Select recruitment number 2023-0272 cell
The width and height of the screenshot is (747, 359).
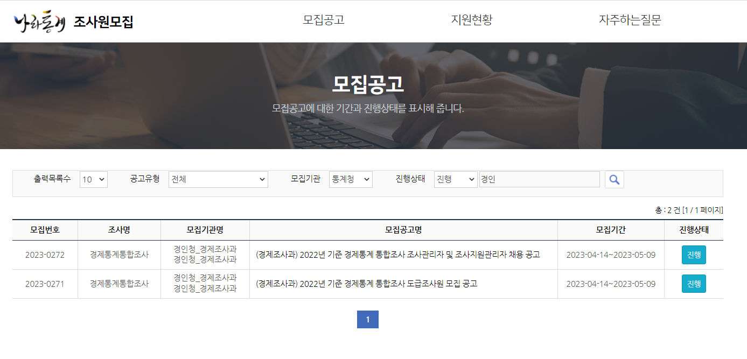point(45,255)
